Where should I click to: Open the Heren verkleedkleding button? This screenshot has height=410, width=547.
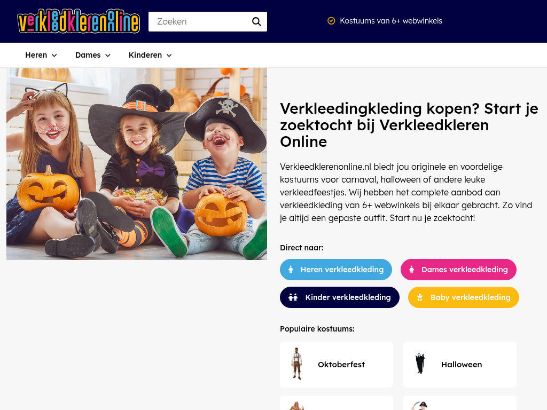coord(336,270)
